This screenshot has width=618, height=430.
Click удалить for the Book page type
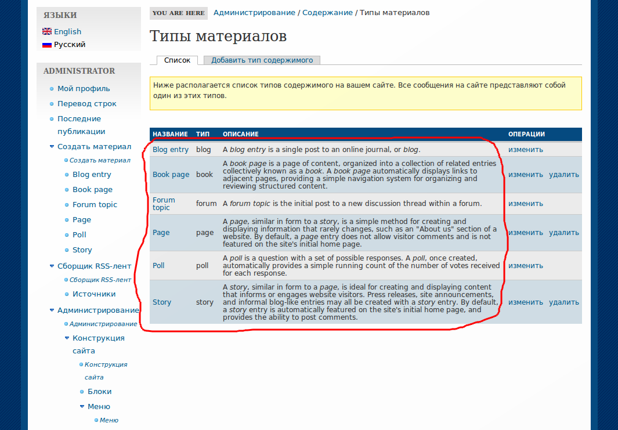tap(563, 174)
